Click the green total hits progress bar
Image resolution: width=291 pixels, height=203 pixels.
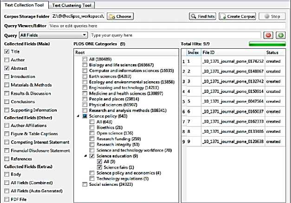[x=267, y=44]
